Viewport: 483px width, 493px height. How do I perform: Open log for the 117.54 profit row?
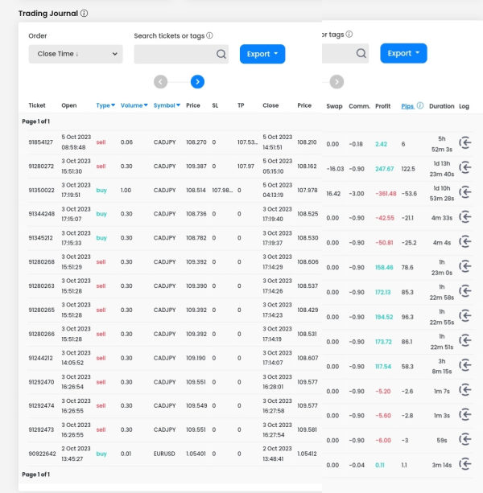click(465, 365)
